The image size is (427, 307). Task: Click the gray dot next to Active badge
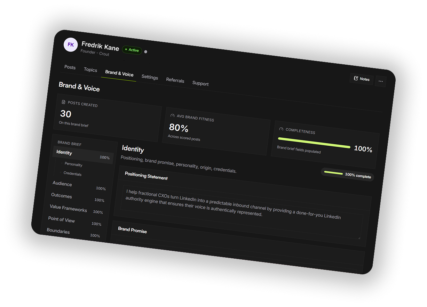[x=145, y=52]
